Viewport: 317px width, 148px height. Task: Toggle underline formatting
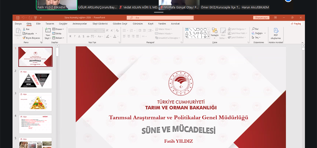(x=79, y=36)
